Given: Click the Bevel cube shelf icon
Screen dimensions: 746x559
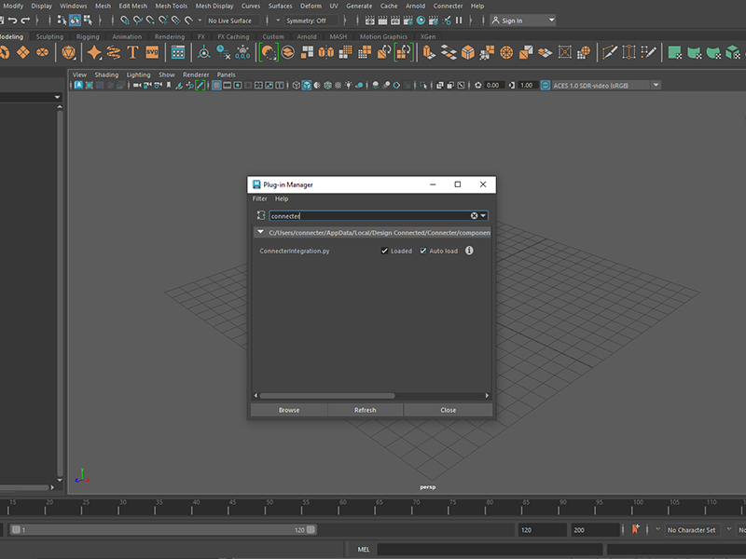Looking at the screenshot, I should point(468,52).
